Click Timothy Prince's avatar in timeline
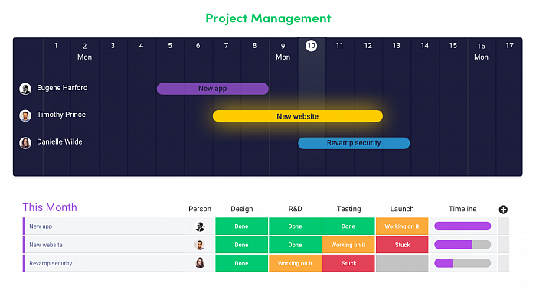This screenshot has width=536, height=296. coord(25,115)
